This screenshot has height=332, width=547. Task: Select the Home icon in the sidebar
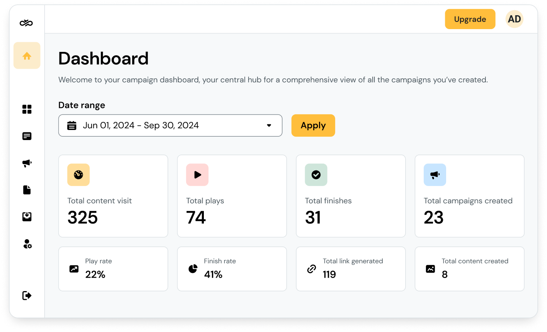pyautogui.click(x=27, y=55)
